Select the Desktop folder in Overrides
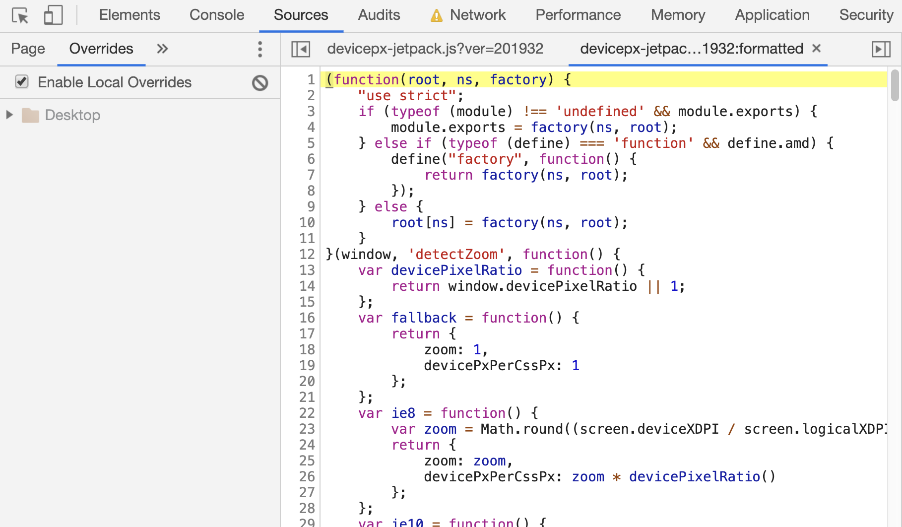 [72, 115]
